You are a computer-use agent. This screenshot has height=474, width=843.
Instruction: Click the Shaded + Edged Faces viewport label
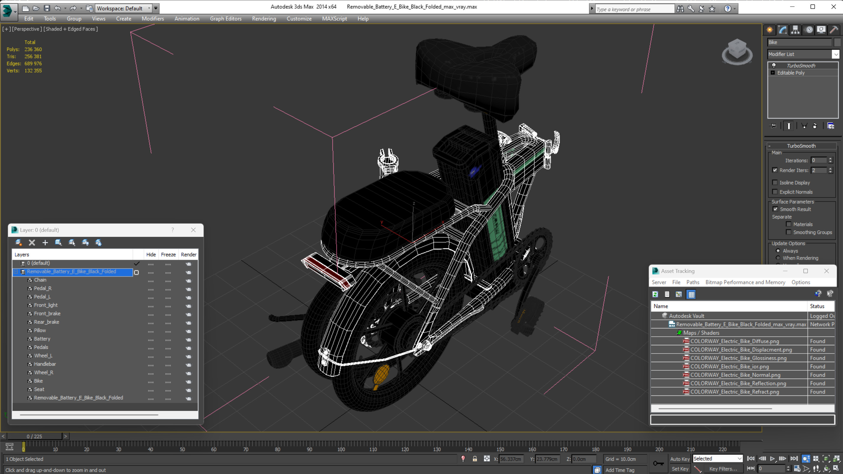pos(71,29)
